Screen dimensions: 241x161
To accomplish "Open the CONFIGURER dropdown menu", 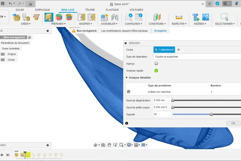I will (x=133, y=24).
